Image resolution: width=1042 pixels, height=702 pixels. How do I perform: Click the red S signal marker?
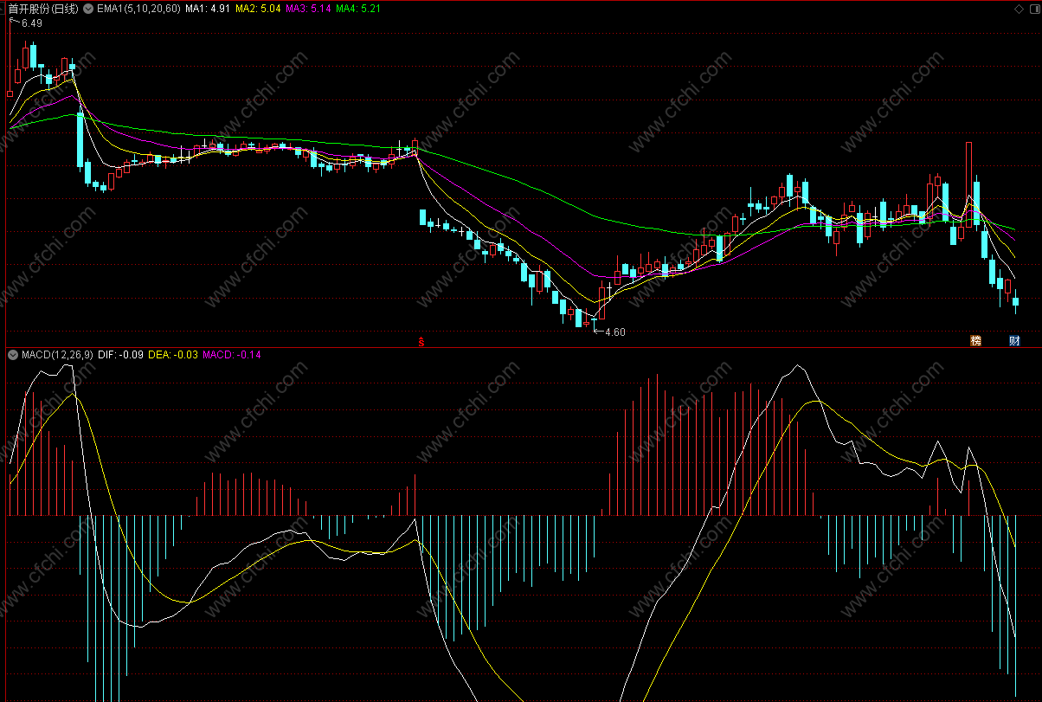[421, 342]
